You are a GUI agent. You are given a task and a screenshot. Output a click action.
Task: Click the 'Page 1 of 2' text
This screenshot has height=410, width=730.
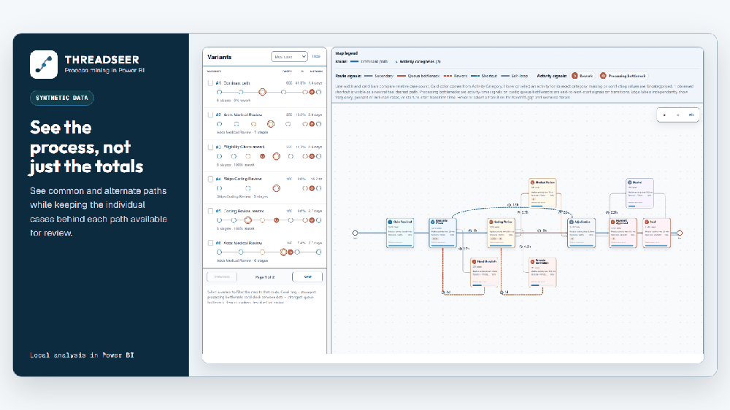tap(265, 277)
